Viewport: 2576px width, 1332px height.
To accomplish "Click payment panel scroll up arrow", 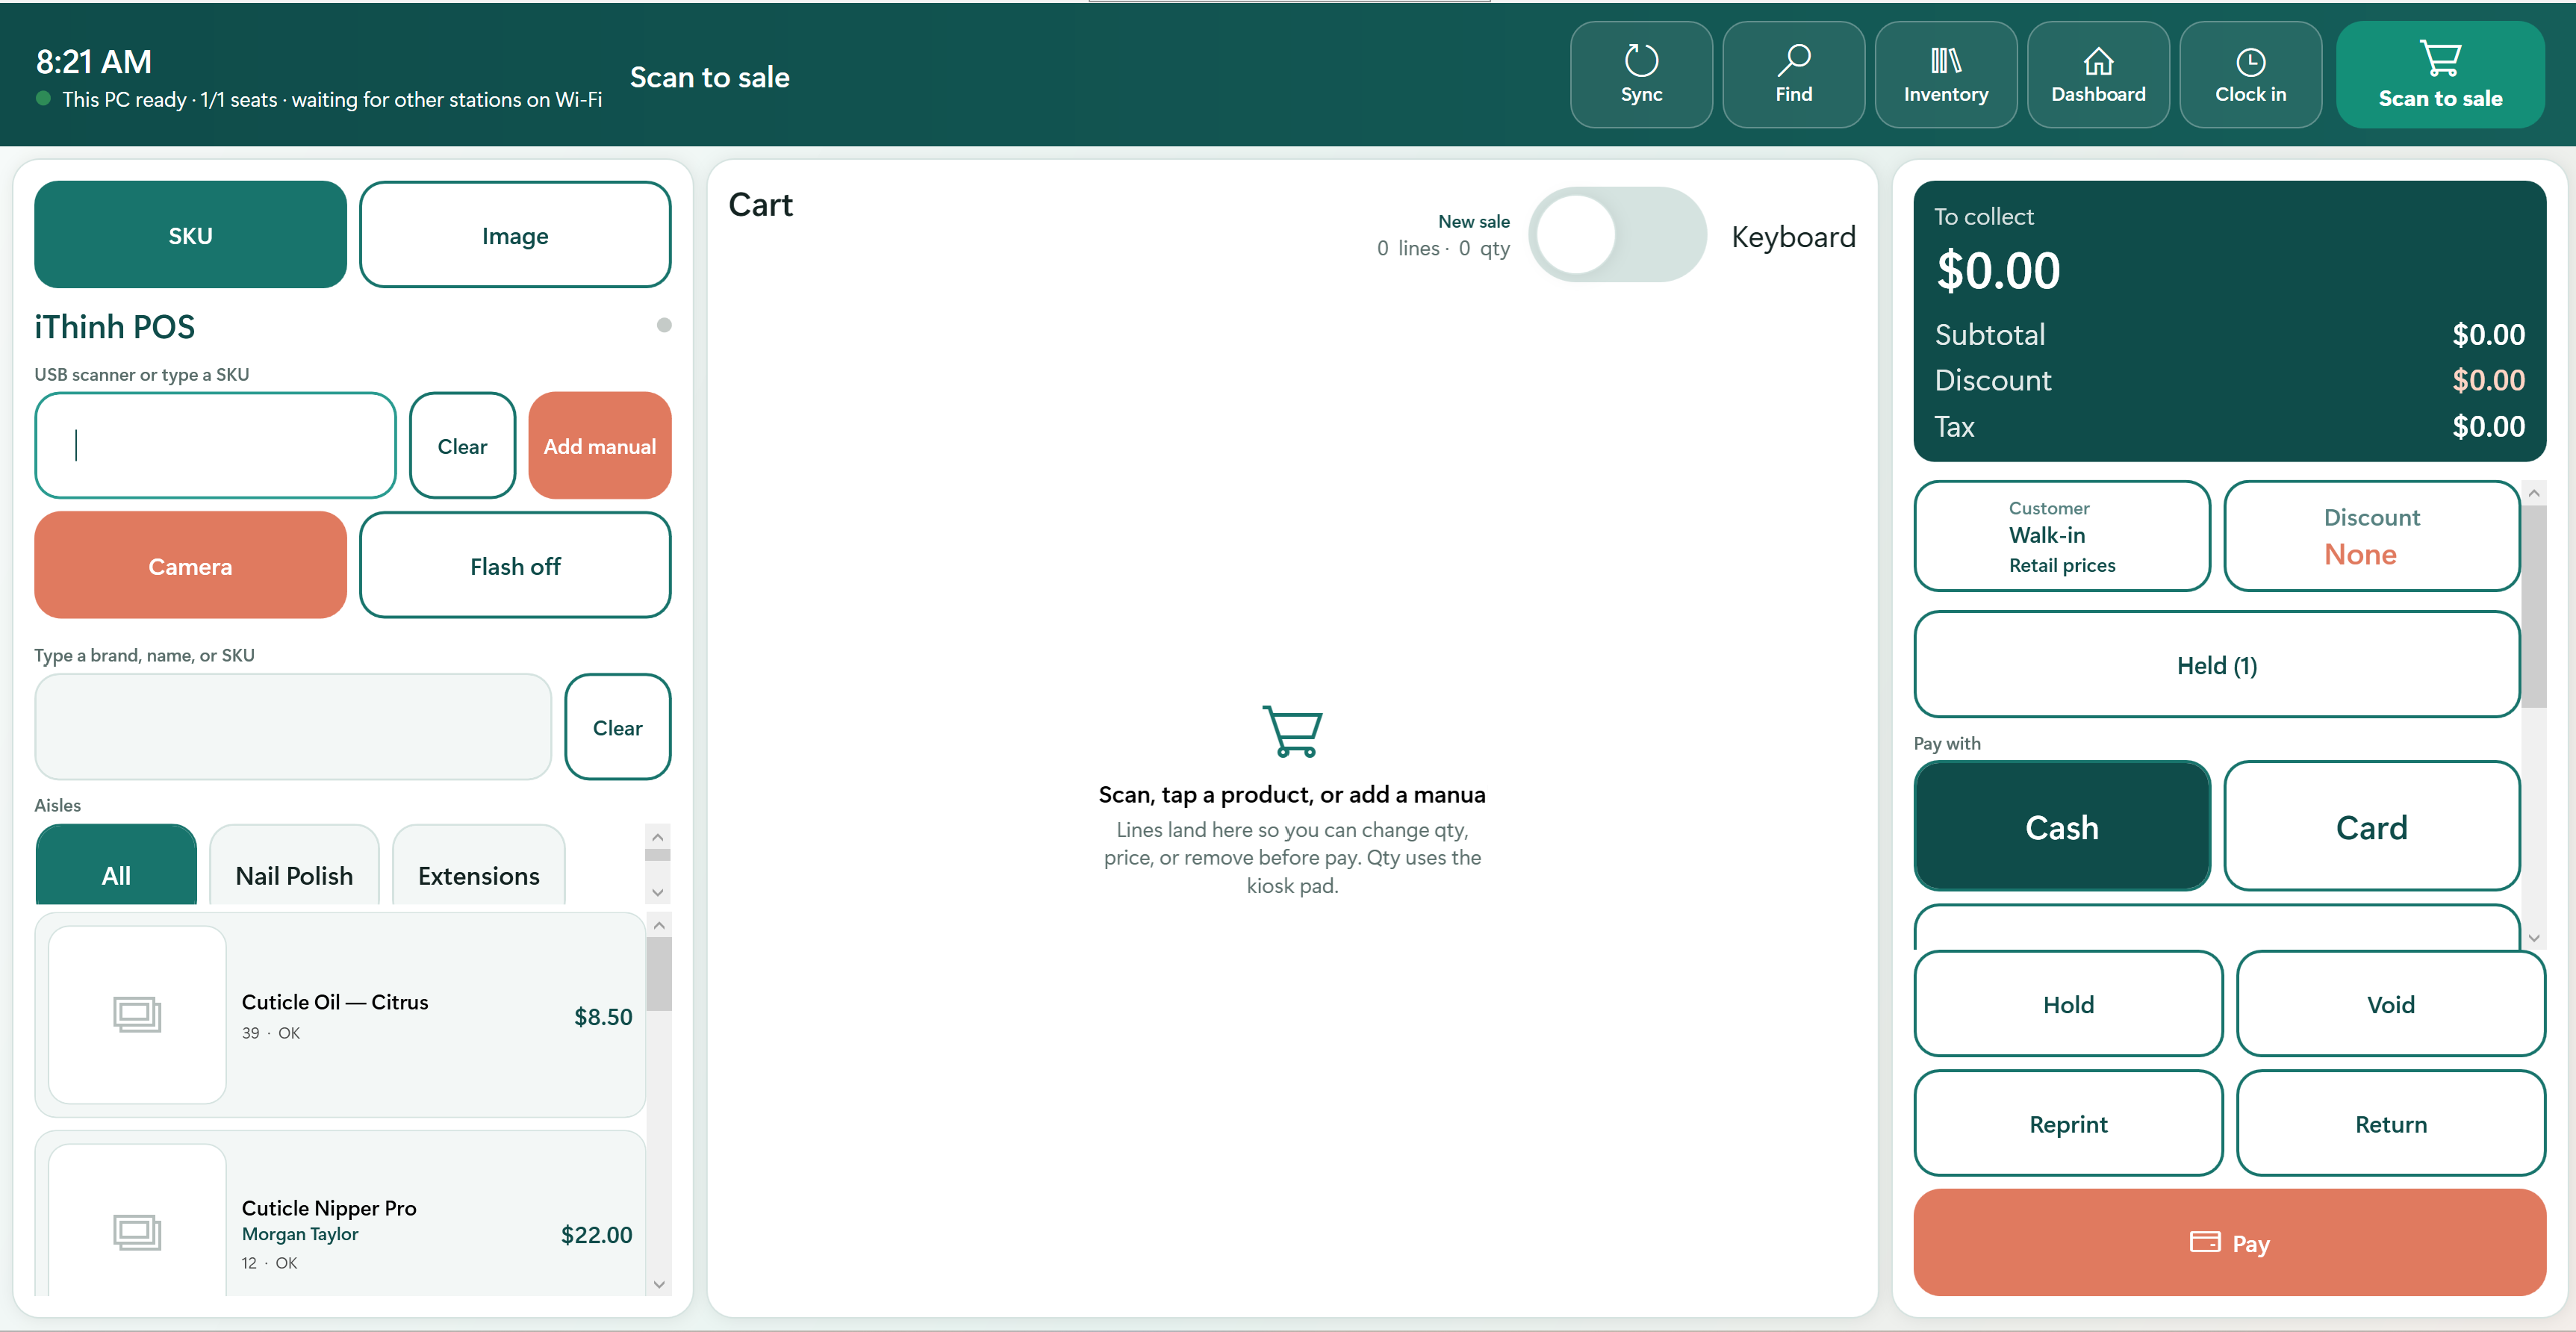I will tap(2534, 493).
